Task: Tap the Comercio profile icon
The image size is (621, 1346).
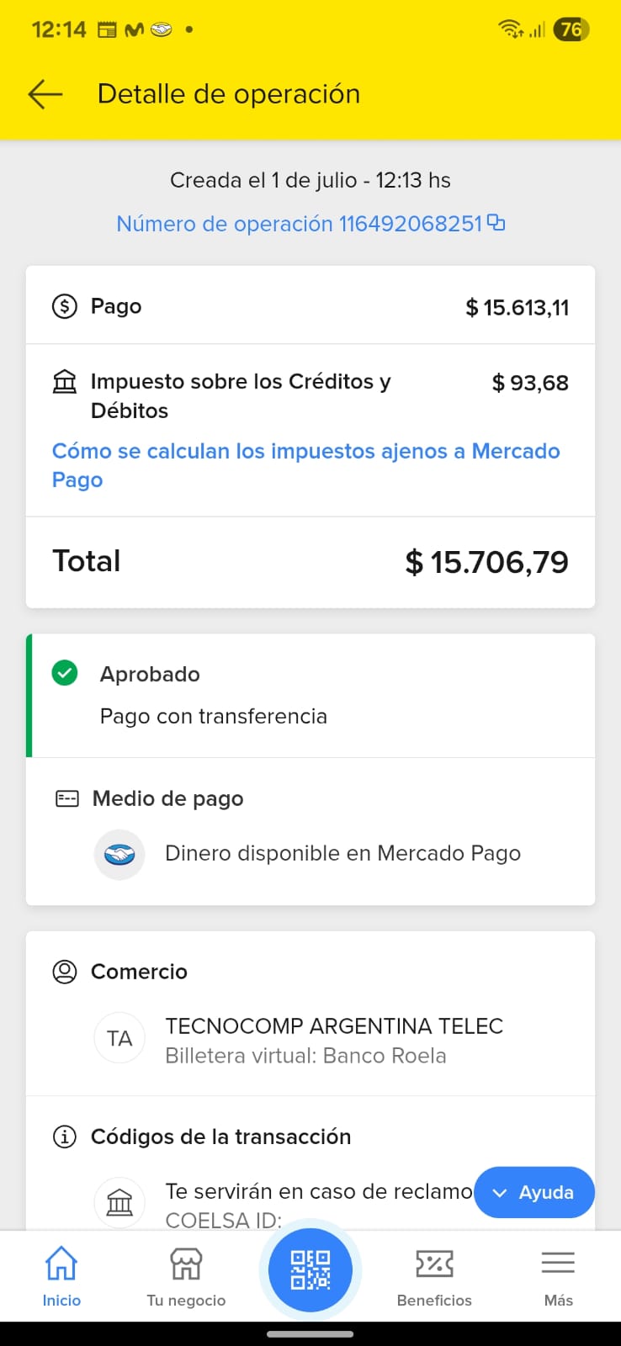Action: [x=65, y=972]
